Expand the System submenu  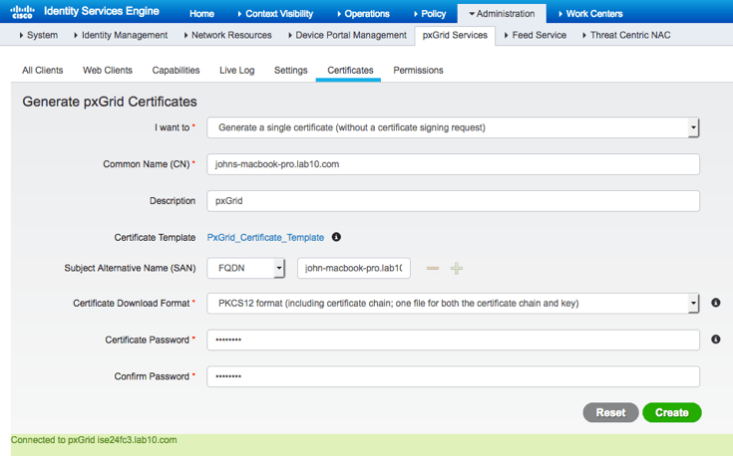pos(38,35)
